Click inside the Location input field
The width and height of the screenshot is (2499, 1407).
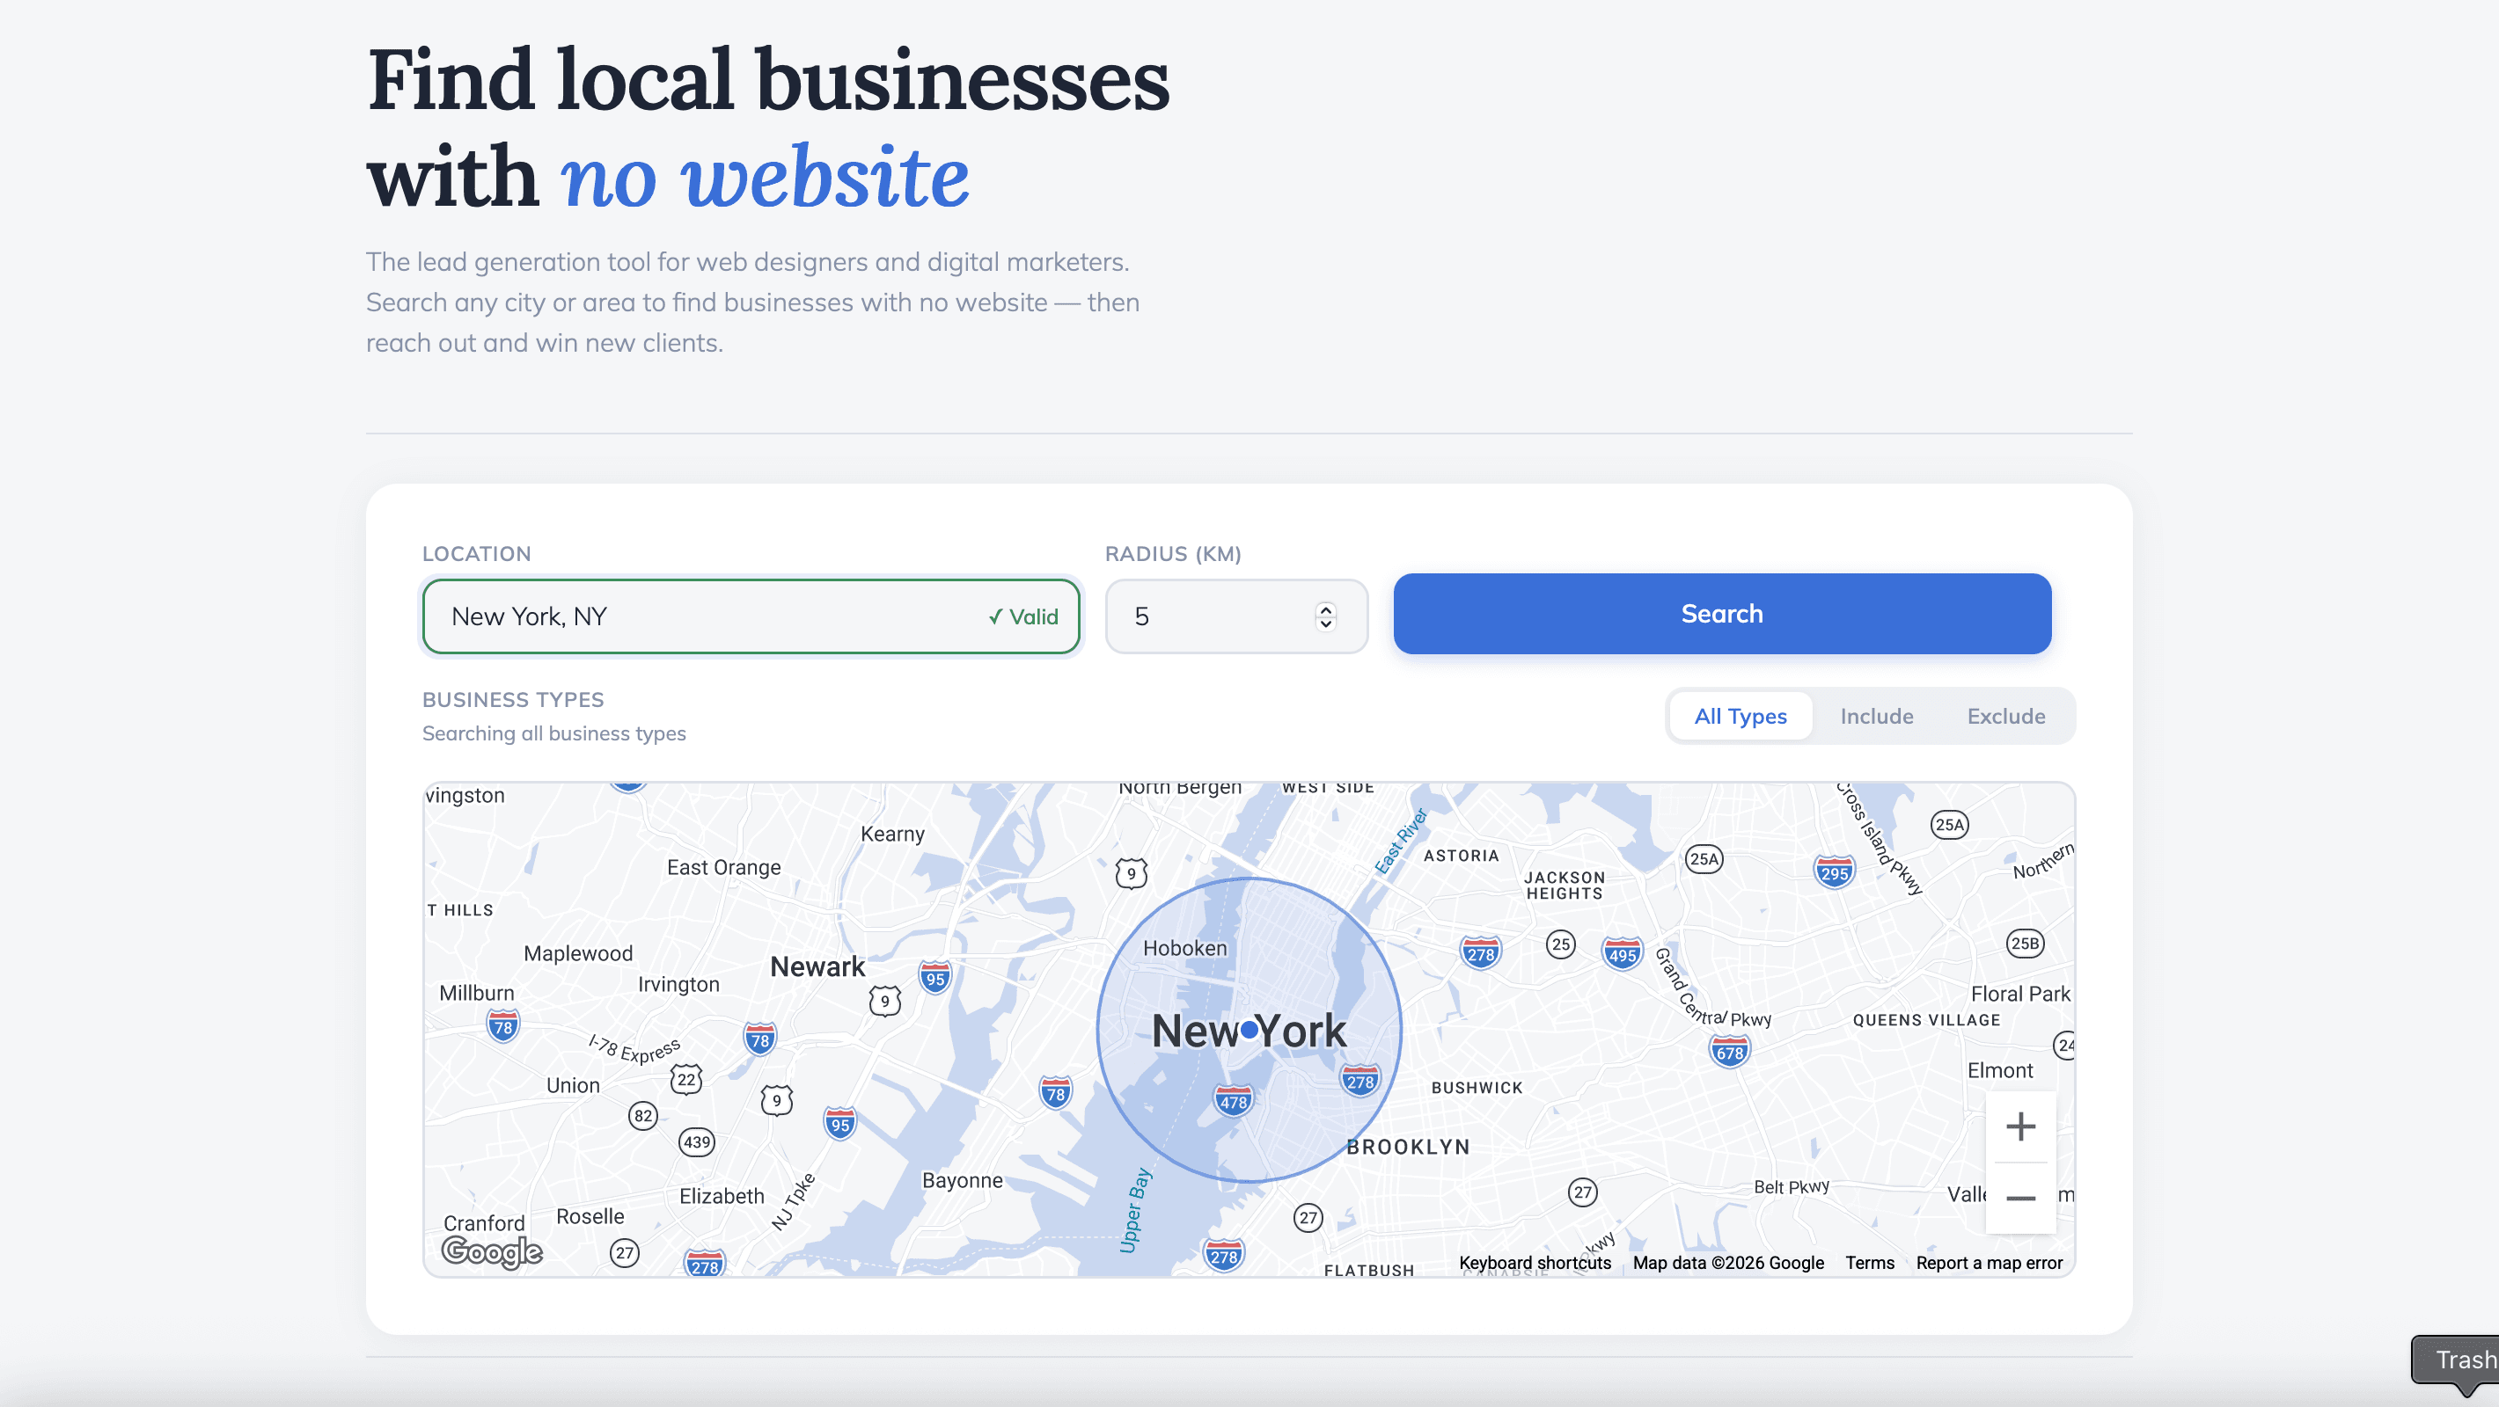point(679,616)
